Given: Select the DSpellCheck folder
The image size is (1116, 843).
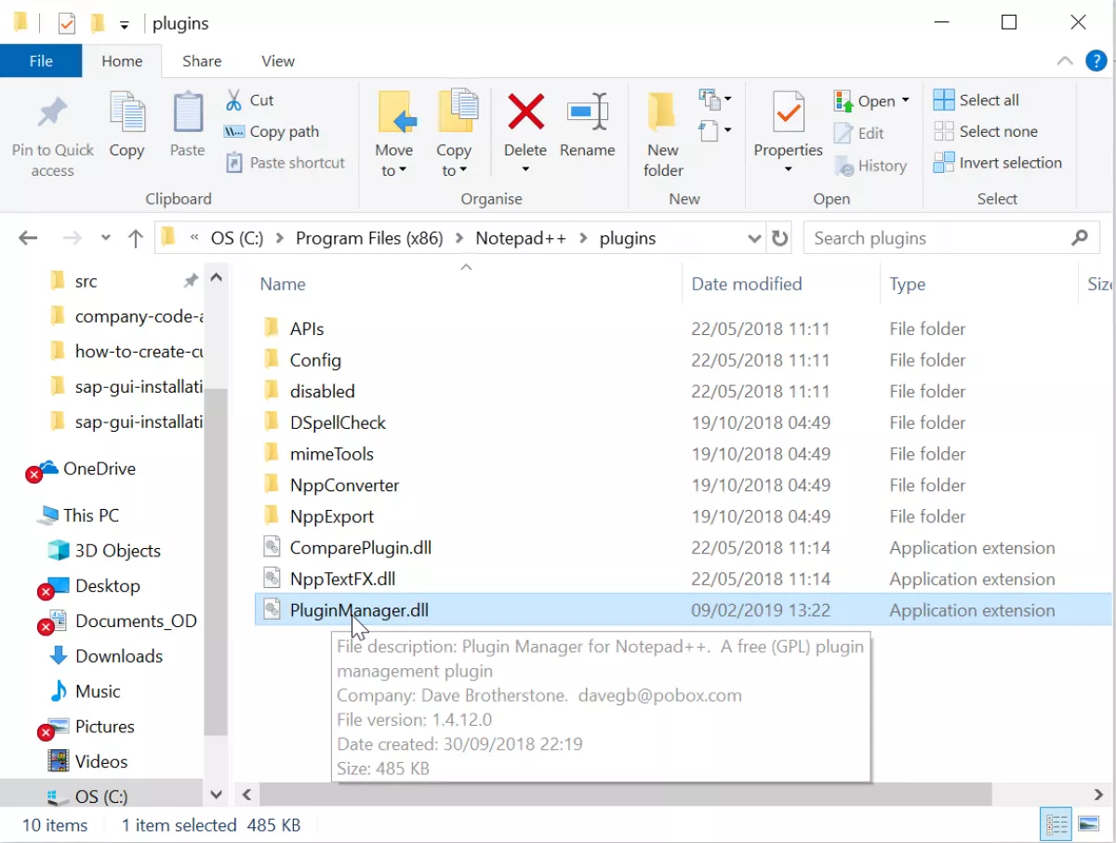Looking at the screenshot, I should click(338, 422).
